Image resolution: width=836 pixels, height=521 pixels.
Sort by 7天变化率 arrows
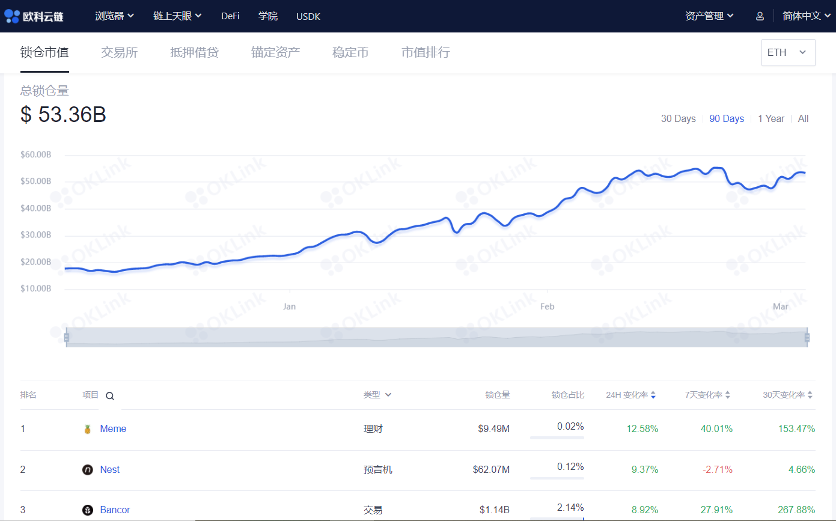(x=728, y=395)
